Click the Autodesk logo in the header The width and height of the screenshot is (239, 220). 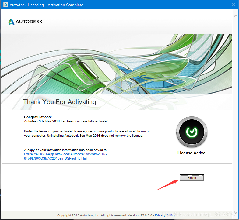coord(26,22)
